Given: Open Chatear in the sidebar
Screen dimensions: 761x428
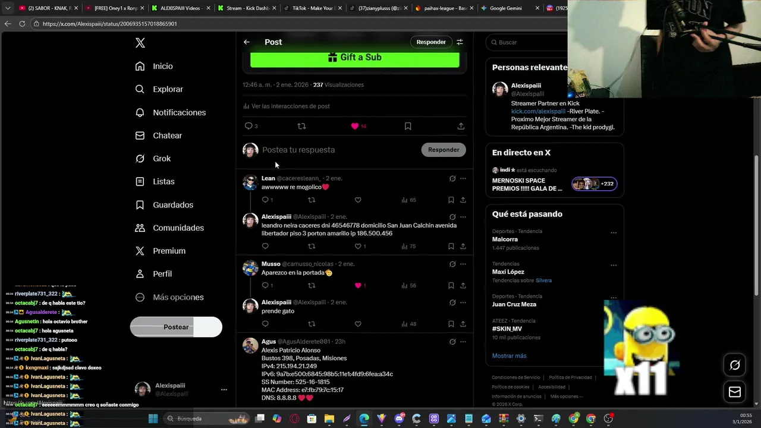Looking at the screenshot, I should click(159, 136).
